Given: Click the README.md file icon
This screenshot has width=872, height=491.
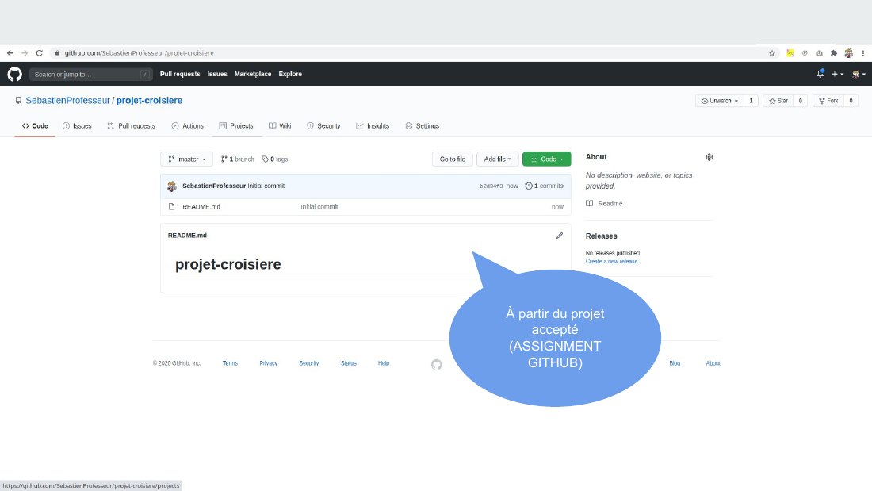Looking at the screenshot, I should click(171, 206).
